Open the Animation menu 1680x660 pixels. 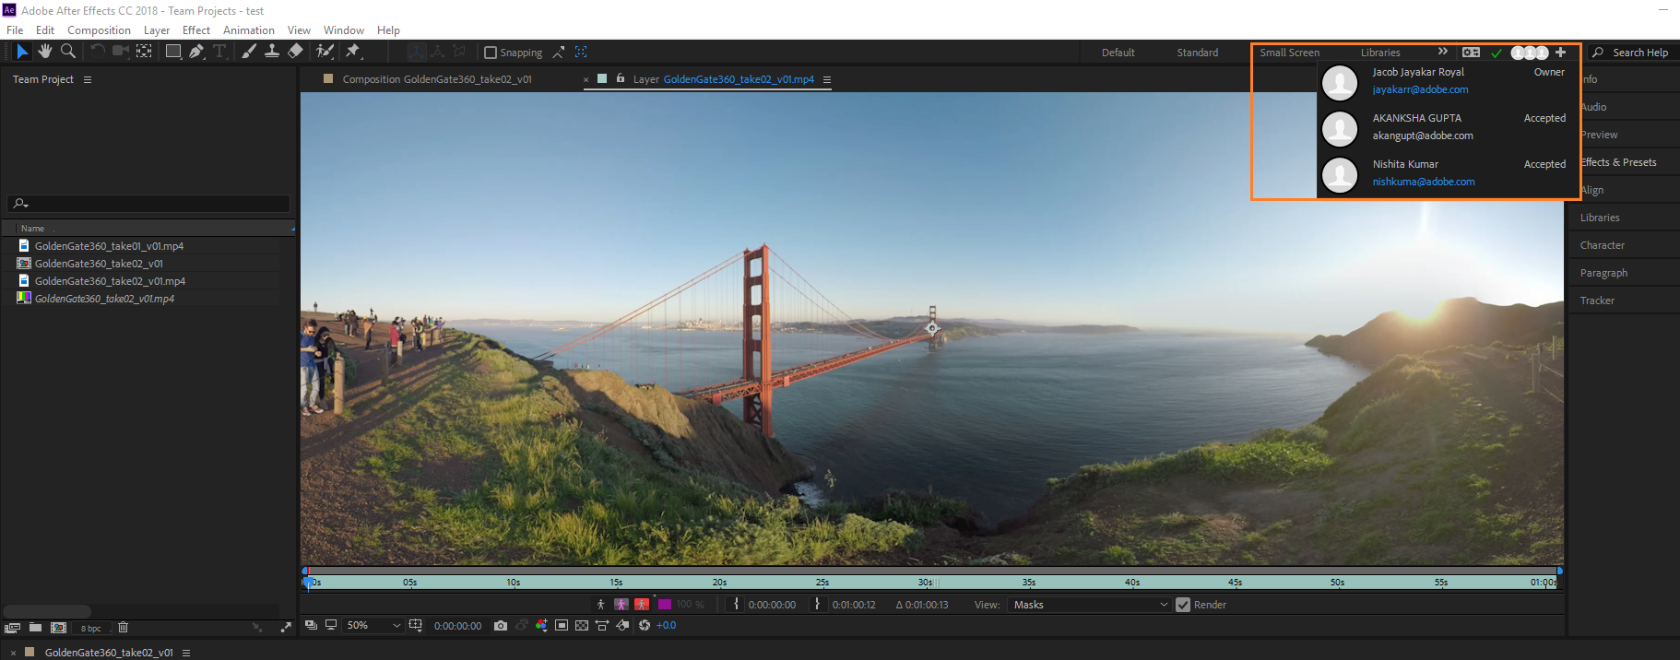pos(249,29)
